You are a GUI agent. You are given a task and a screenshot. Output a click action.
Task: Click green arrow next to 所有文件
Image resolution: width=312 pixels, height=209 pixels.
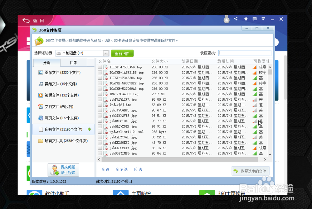point(89,129)
